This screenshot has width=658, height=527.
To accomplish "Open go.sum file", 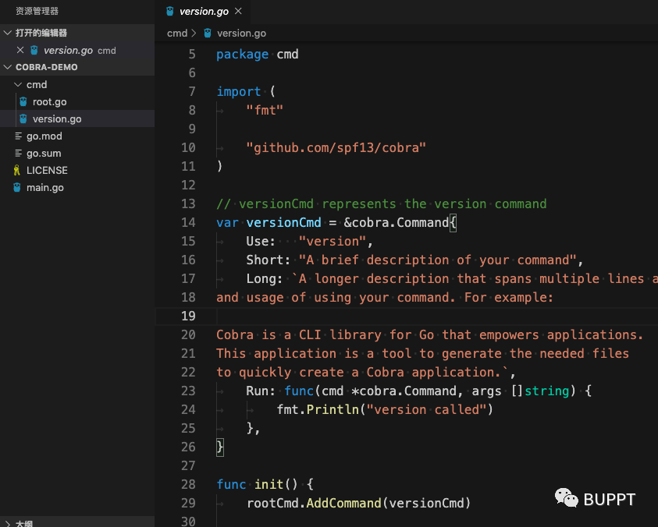I will 77,154.
